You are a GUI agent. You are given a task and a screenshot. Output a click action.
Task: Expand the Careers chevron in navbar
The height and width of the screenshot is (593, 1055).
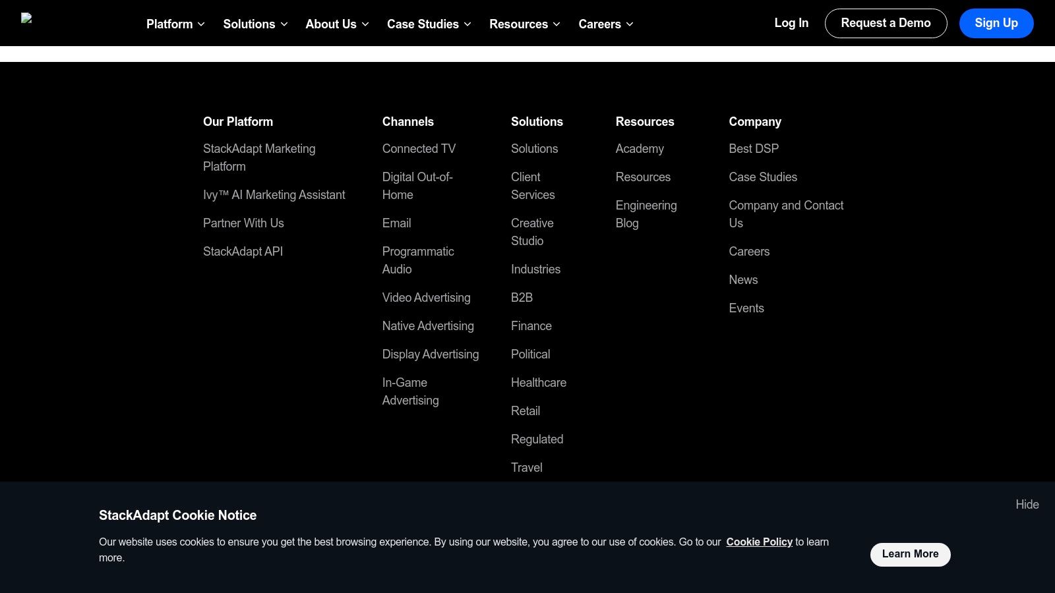pyautogui.click(x=605, y=24)
